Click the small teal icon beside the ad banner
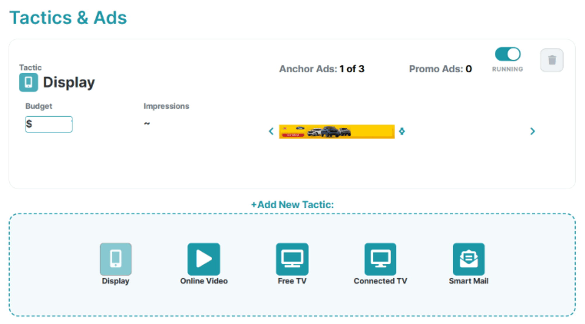585x324 pixels. tap(402, 131)
